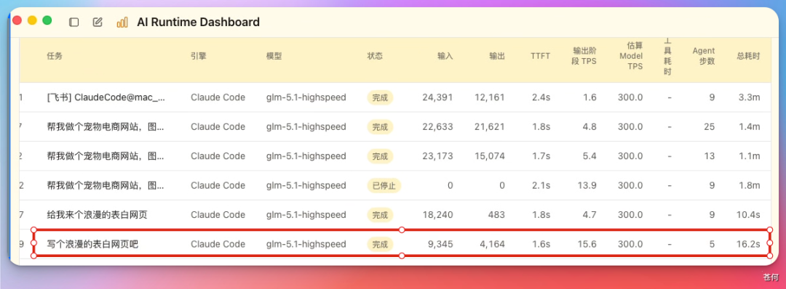Click the output value 4,164
786x289 pixels.
[492, 245]
